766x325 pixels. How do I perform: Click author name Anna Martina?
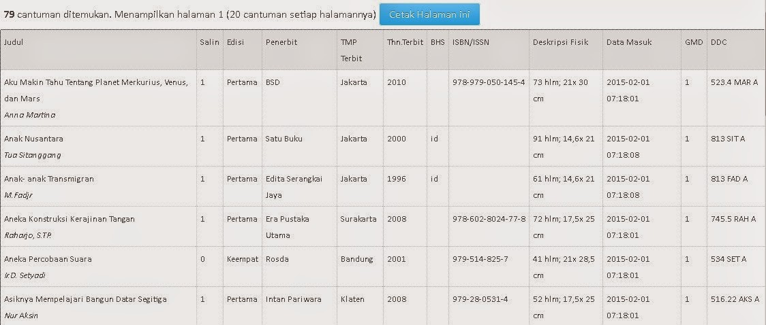tap(29, 115)
